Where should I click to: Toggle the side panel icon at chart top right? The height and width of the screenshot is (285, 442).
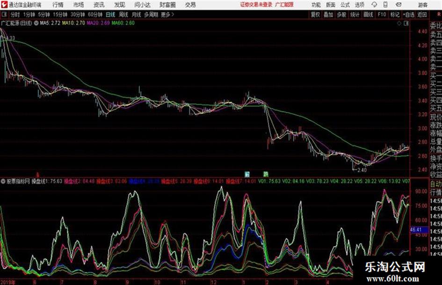(406, 23)
